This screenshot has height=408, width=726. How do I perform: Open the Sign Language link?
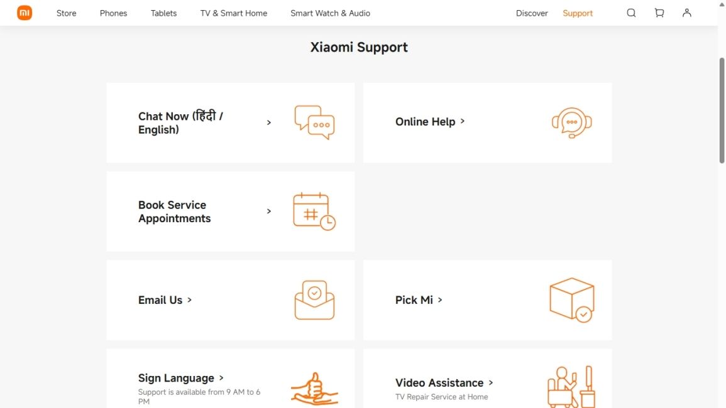[x=176, y=378]
